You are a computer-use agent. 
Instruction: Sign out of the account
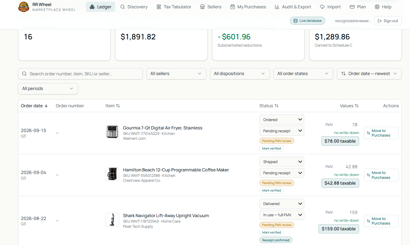click(388, 21)
